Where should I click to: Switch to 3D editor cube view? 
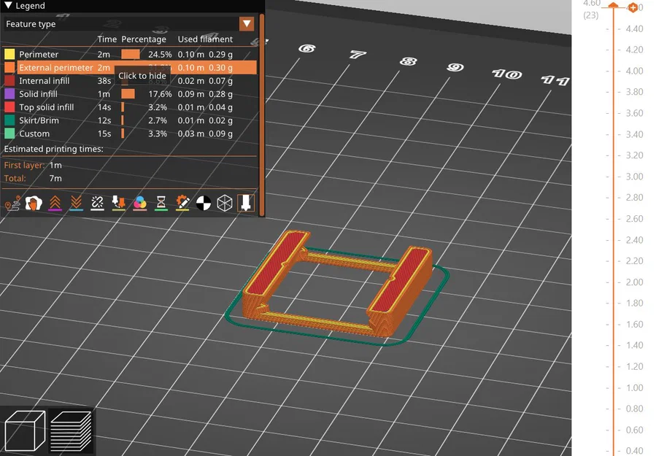25,431
